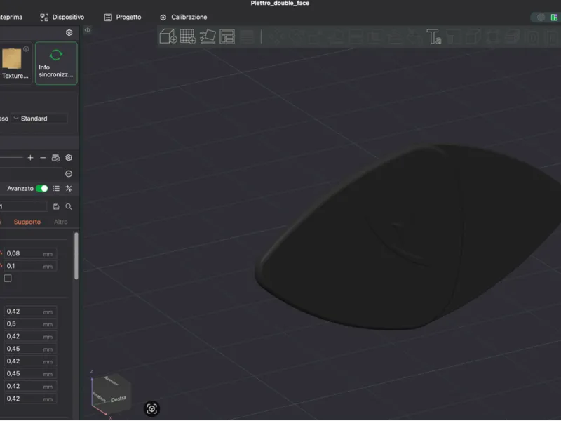The image size is (561, 421).
Task: Open the Standard plate type dropdown
Action: [x=39, y=119]
